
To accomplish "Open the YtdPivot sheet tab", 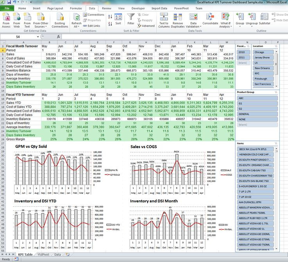I will (43, 255).
